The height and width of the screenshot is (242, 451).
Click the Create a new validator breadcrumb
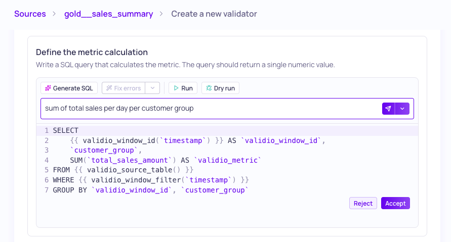pyautogui.click(x=214, y=14)
